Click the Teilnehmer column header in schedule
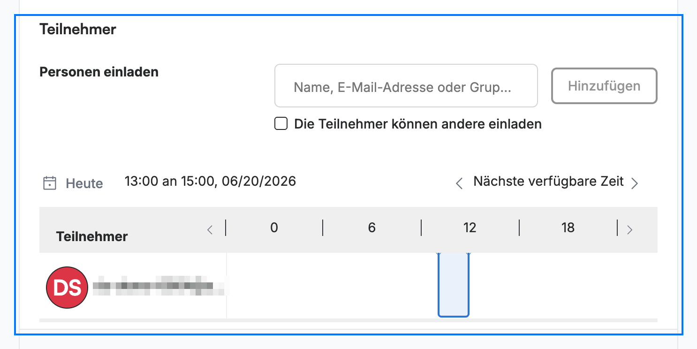Screen dimensions: 697x349 pos(92,236)
